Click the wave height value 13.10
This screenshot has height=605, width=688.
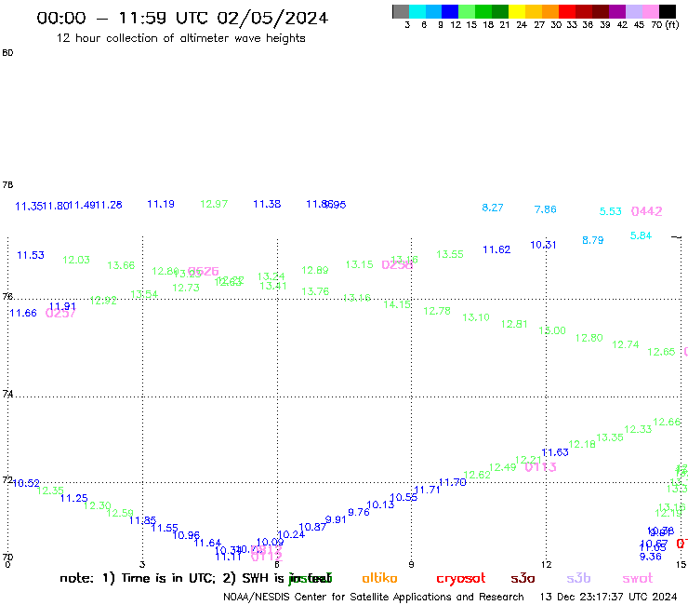pos(476,317)
